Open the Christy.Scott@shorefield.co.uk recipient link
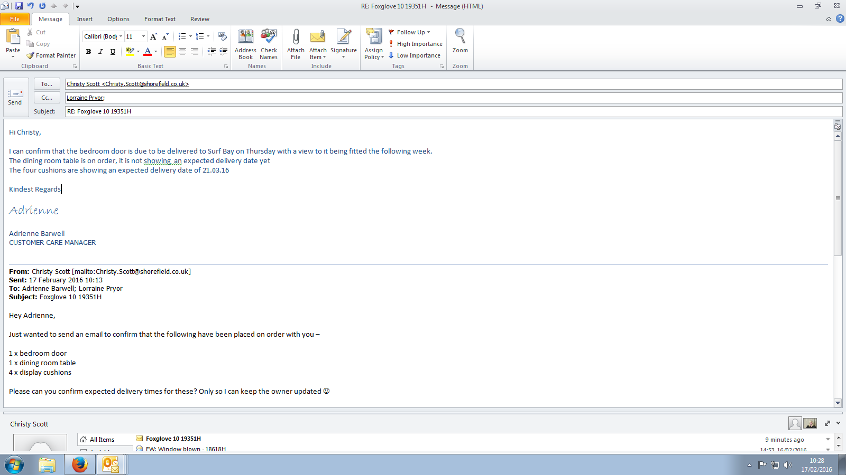This screenshot has height=475, width=846. click(128, 84)
